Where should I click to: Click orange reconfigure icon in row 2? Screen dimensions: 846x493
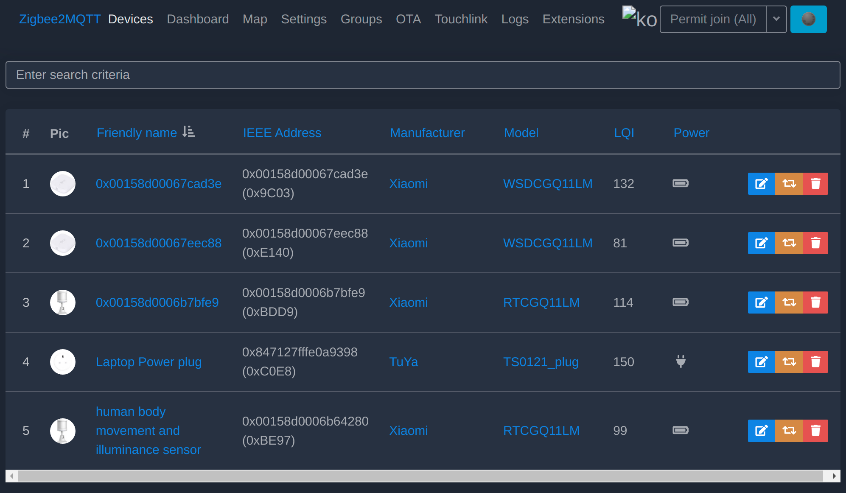click(789, 243)
